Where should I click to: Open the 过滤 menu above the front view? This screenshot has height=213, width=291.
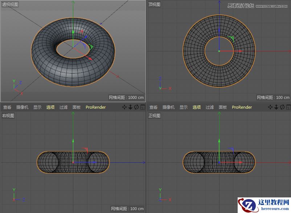pos(210,107)
